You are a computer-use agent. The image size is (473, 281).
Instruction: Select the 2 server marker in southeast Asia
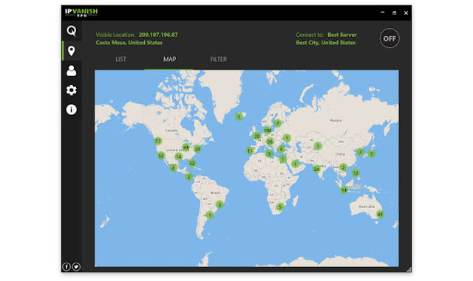click(343, 167)
